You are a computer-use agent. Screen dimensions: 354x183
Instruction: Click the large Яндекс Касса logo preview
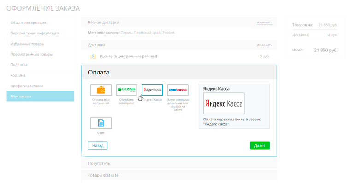coord(224,103)
